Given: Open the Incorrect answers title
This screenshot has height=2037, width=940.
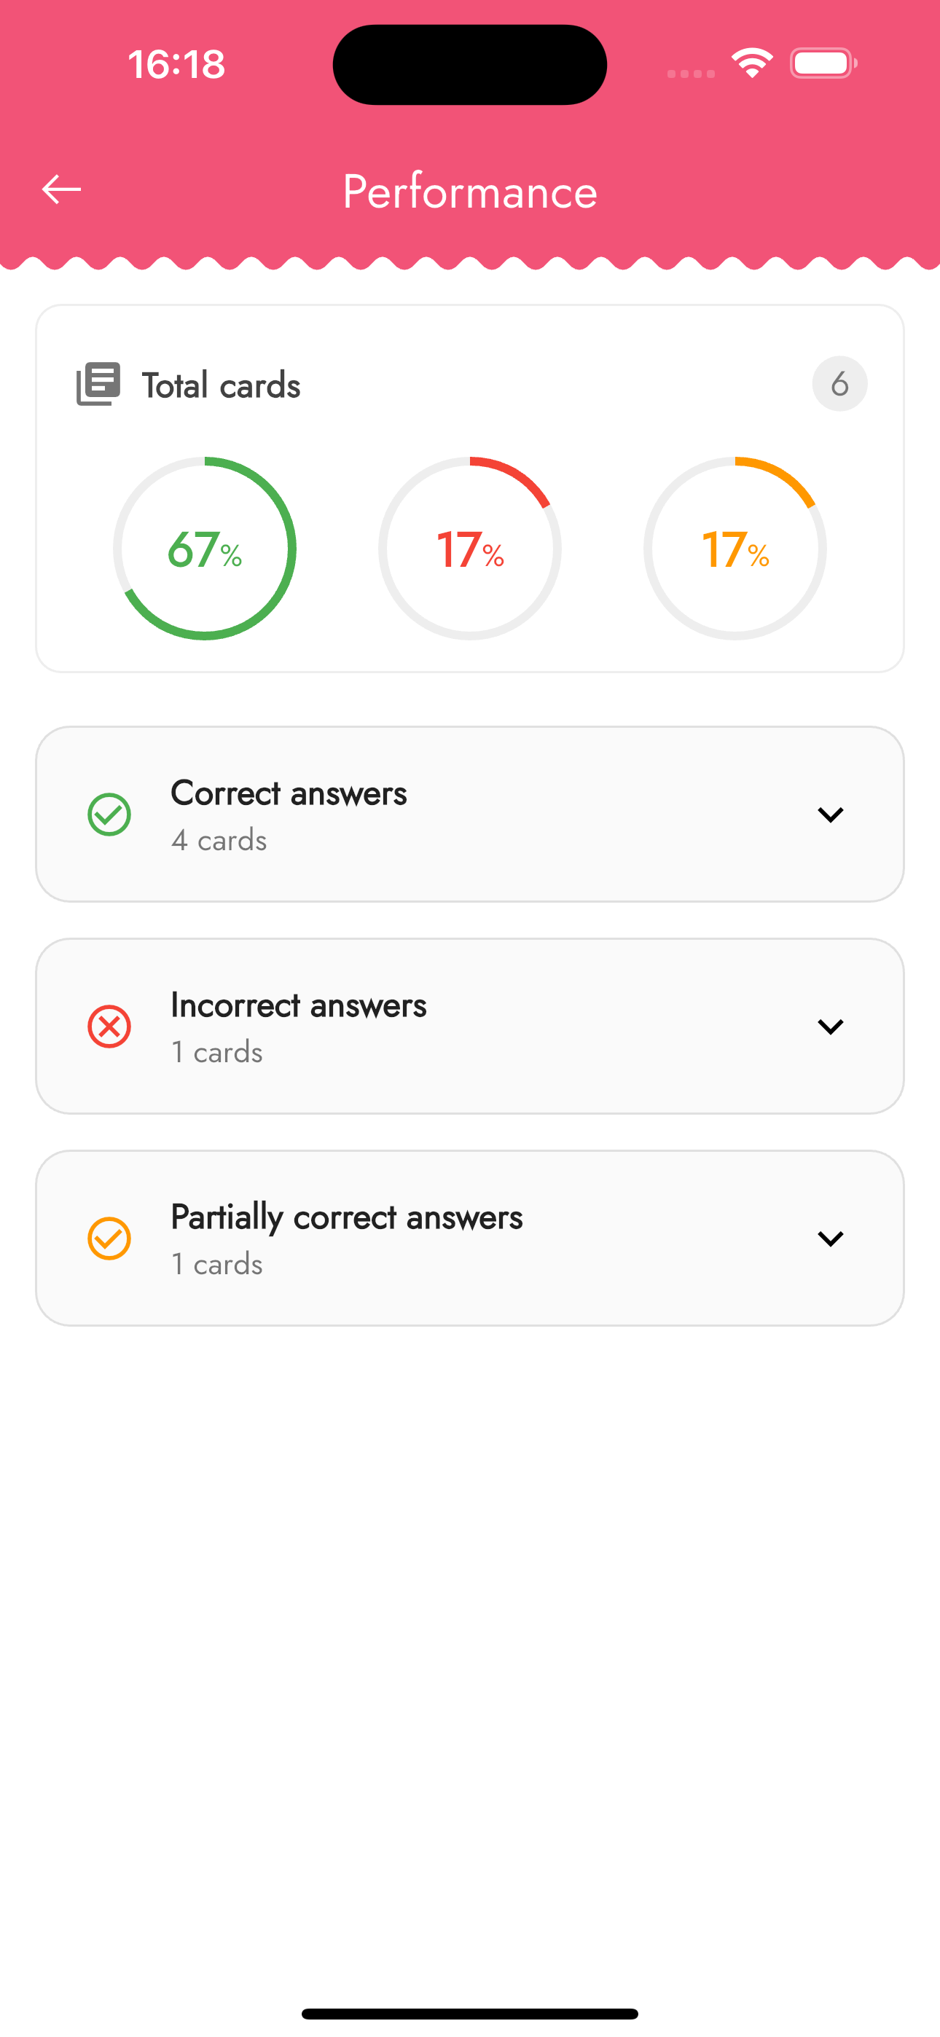Looking at the screenshot, I should click(299, 1005).
